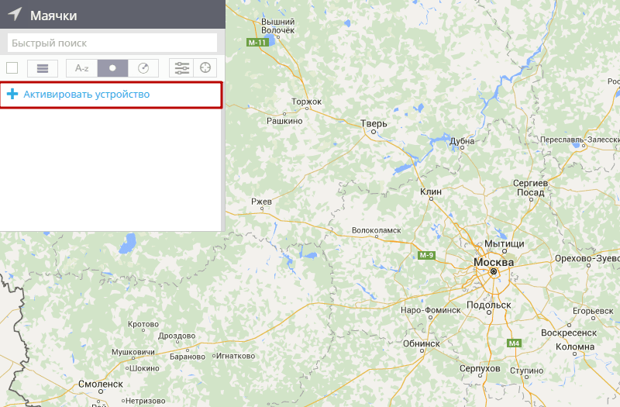Click the Серпухов city label
620x407 pixels.
pyautogui.click(x=480, y=369)
